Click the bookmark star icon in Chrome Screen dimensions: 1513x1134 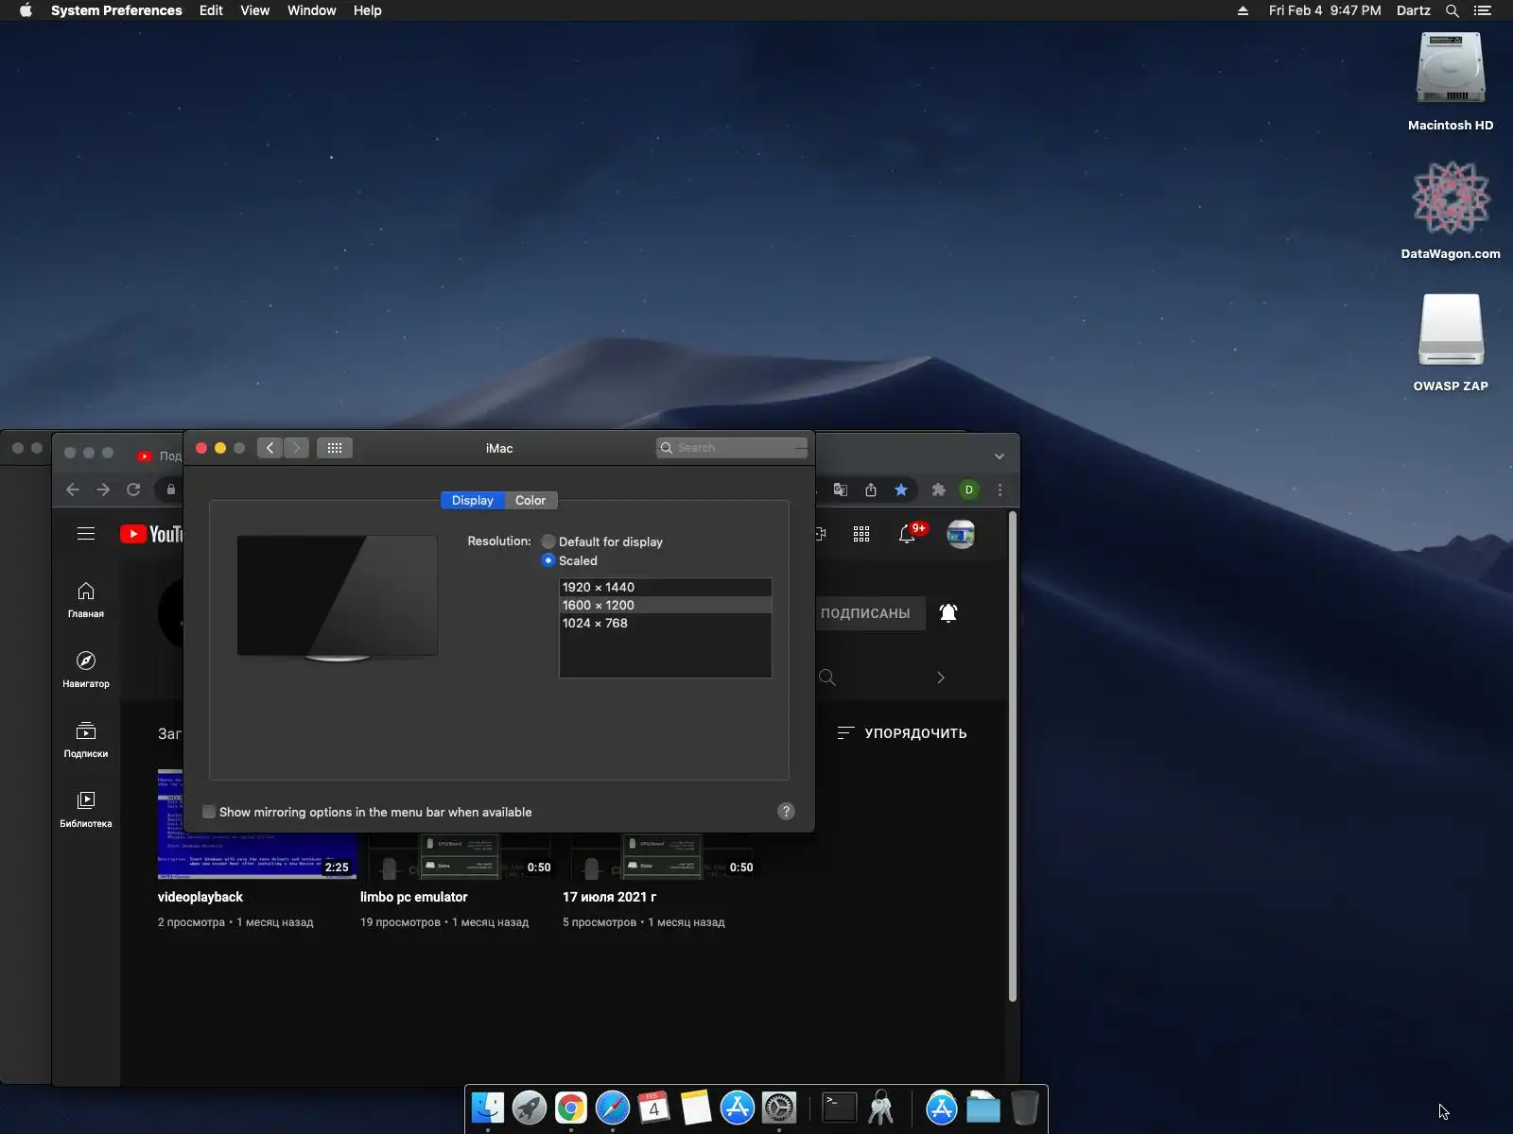(901, 490)
